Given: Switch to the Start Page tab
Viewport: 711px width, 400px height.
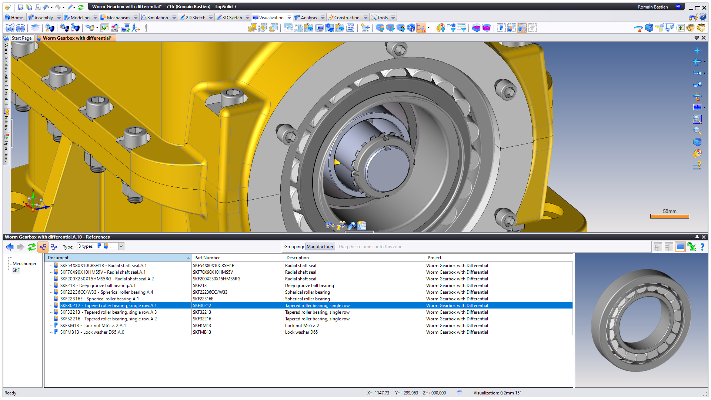Looking at the screenshot, I should 21,38.
